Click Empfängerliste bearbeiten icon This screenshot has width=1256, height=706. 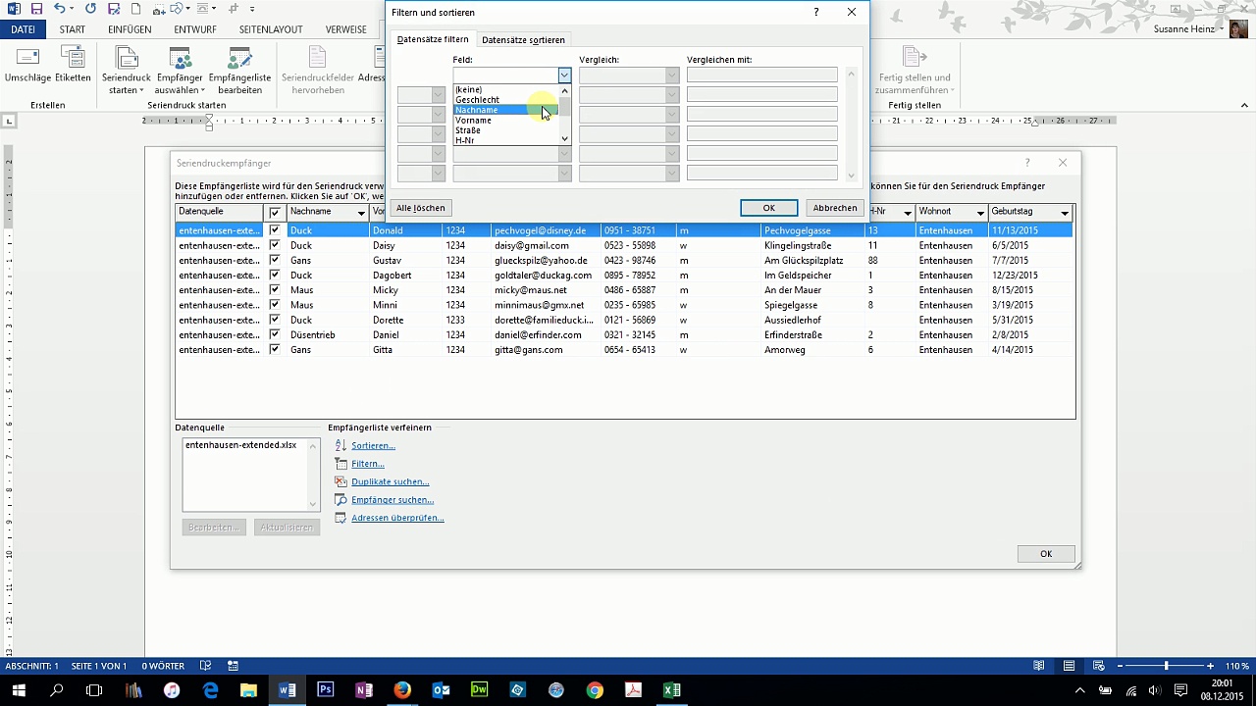point(239,59)
